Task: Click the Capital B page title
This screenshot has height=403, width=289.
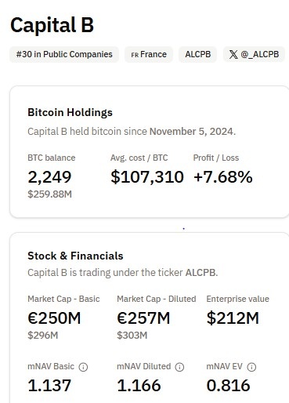Action: pos(52,25)
